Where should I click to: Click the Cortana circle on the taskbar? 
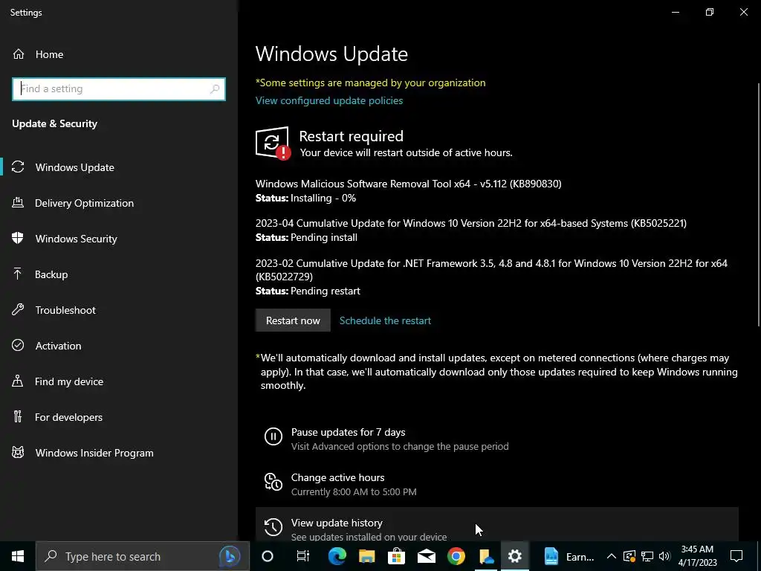268,556
